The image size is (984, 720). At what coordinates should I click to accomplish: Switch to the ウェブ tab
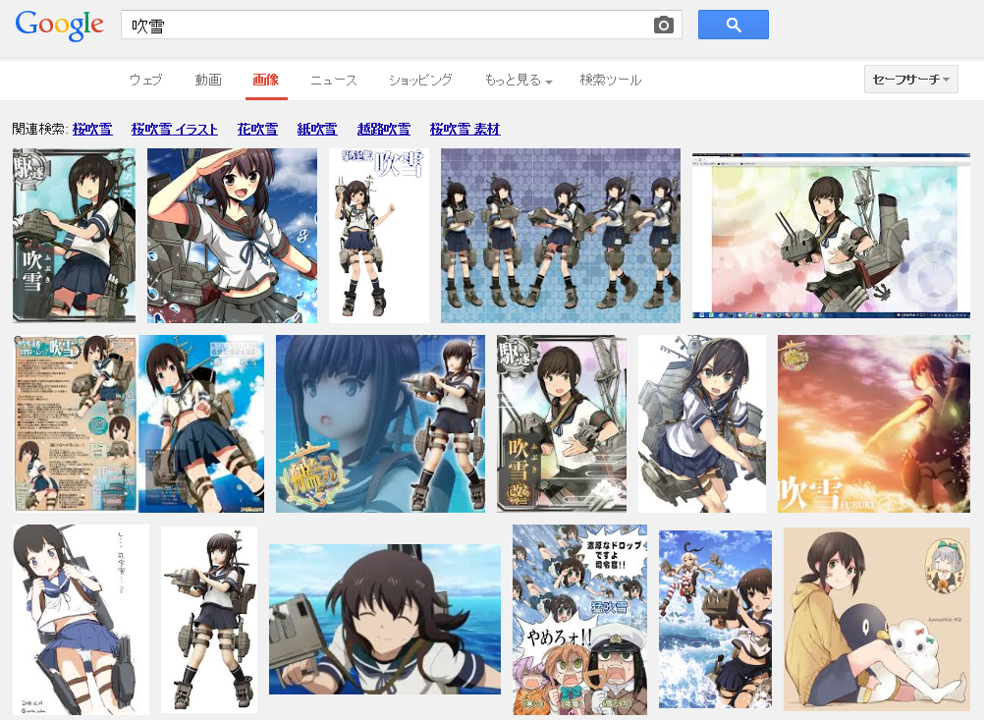coord(145,80)
